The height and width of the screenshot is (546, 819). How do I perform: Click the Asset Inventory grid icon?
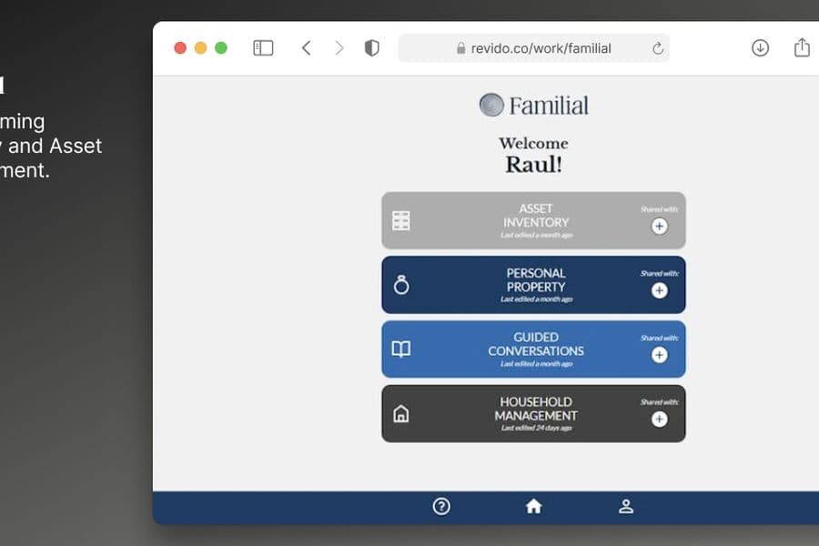coord(401,220)
